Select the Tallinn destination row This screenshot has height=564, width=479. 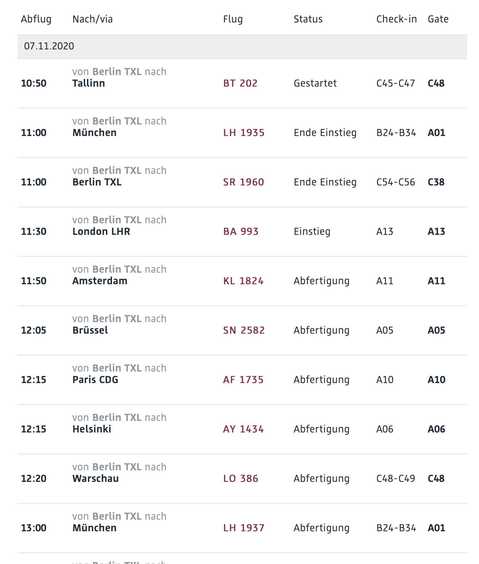coord(242,83)
